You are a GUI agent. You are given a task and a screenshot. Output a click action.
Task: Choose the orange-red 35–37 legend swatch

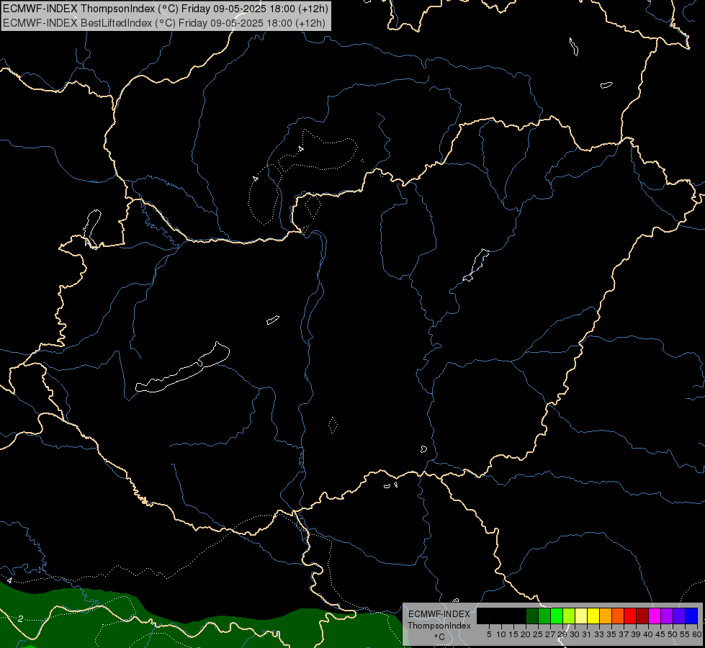pos(618,616)
